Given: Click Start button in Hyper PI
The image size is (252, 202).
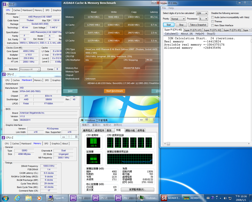Looking at the screenshot, I should tap(169, 25).
